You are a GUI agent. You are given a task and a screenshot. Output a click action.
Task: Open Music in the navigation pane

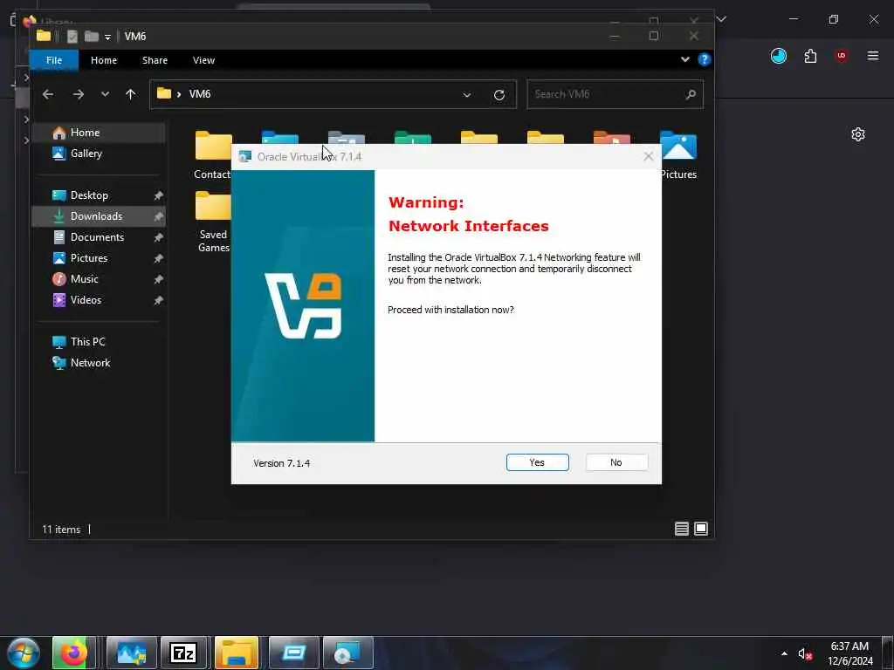(x=99, y=279)
